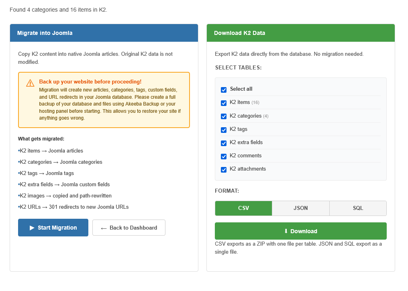Uncheck the K2 comments checkbox
Screen dimensions: 408x291
tap(224, 156)
